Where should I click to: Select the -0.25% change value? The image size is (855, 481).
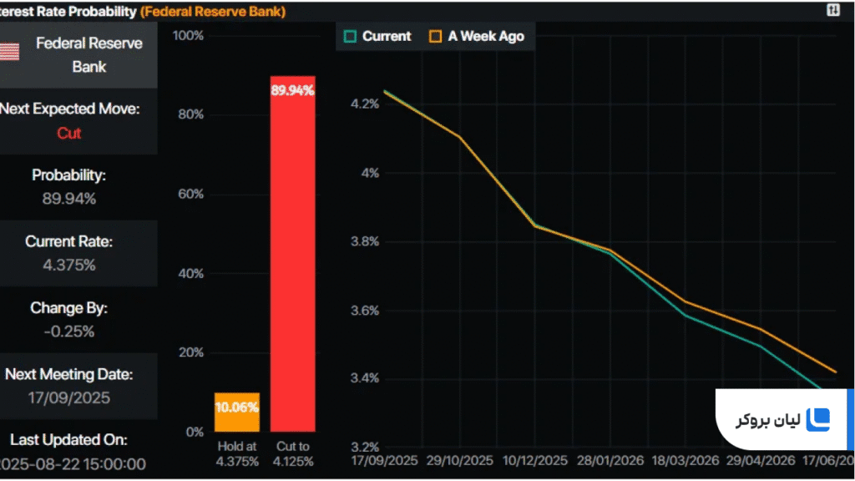[69, 332]
